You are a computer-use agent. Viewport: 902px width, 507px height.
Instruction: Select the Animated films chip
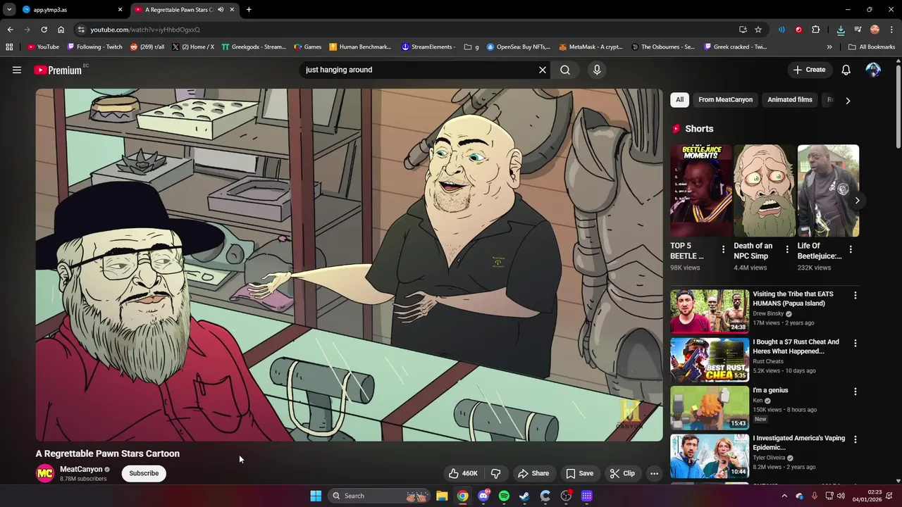789,100
